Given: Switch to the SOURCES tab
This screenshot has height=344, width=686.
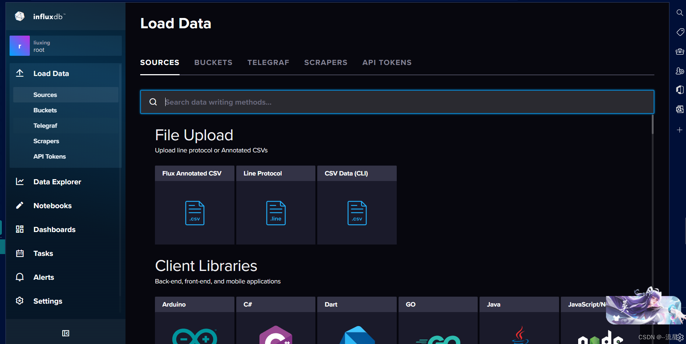Looking at the screenshot, I should [x=160, y=62].
